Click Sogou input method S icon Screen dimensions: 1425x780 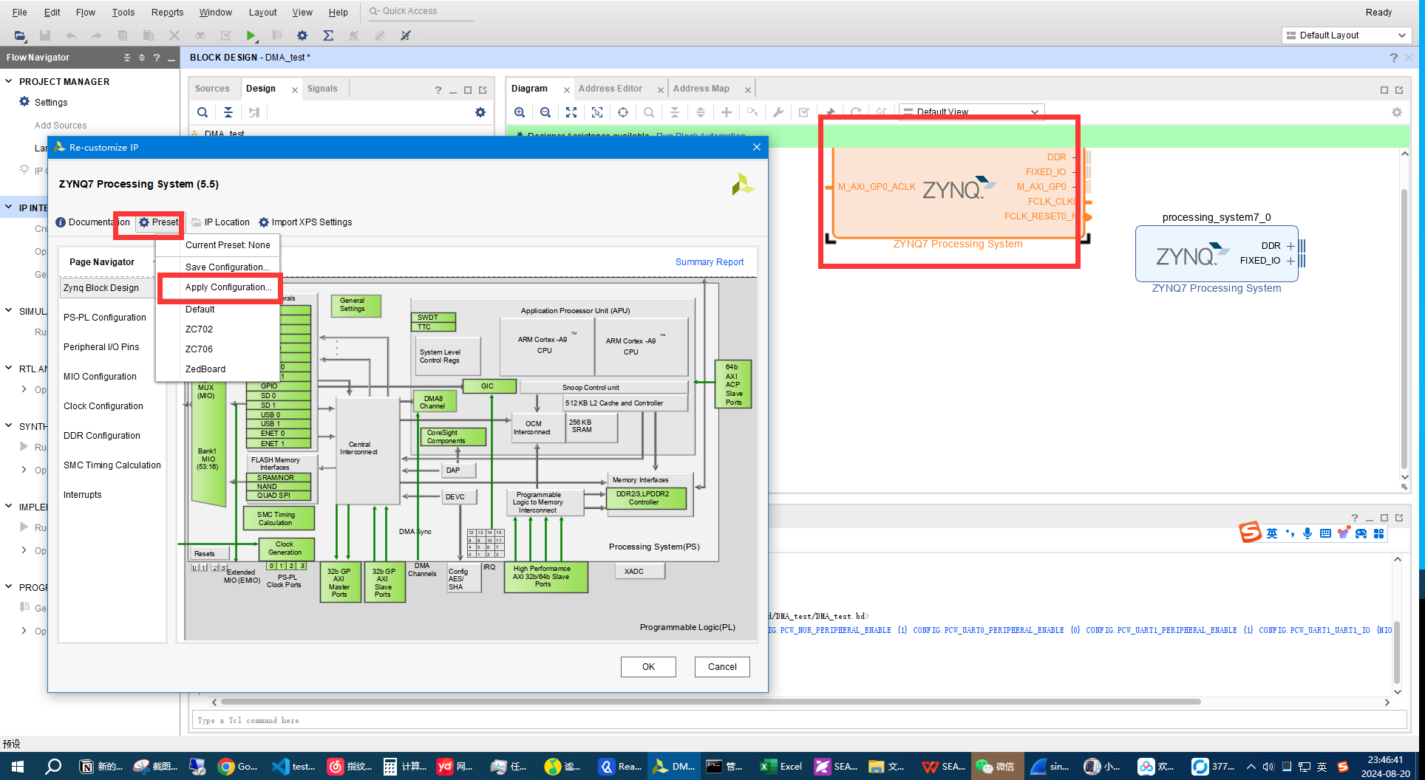tap(1251, 533)
